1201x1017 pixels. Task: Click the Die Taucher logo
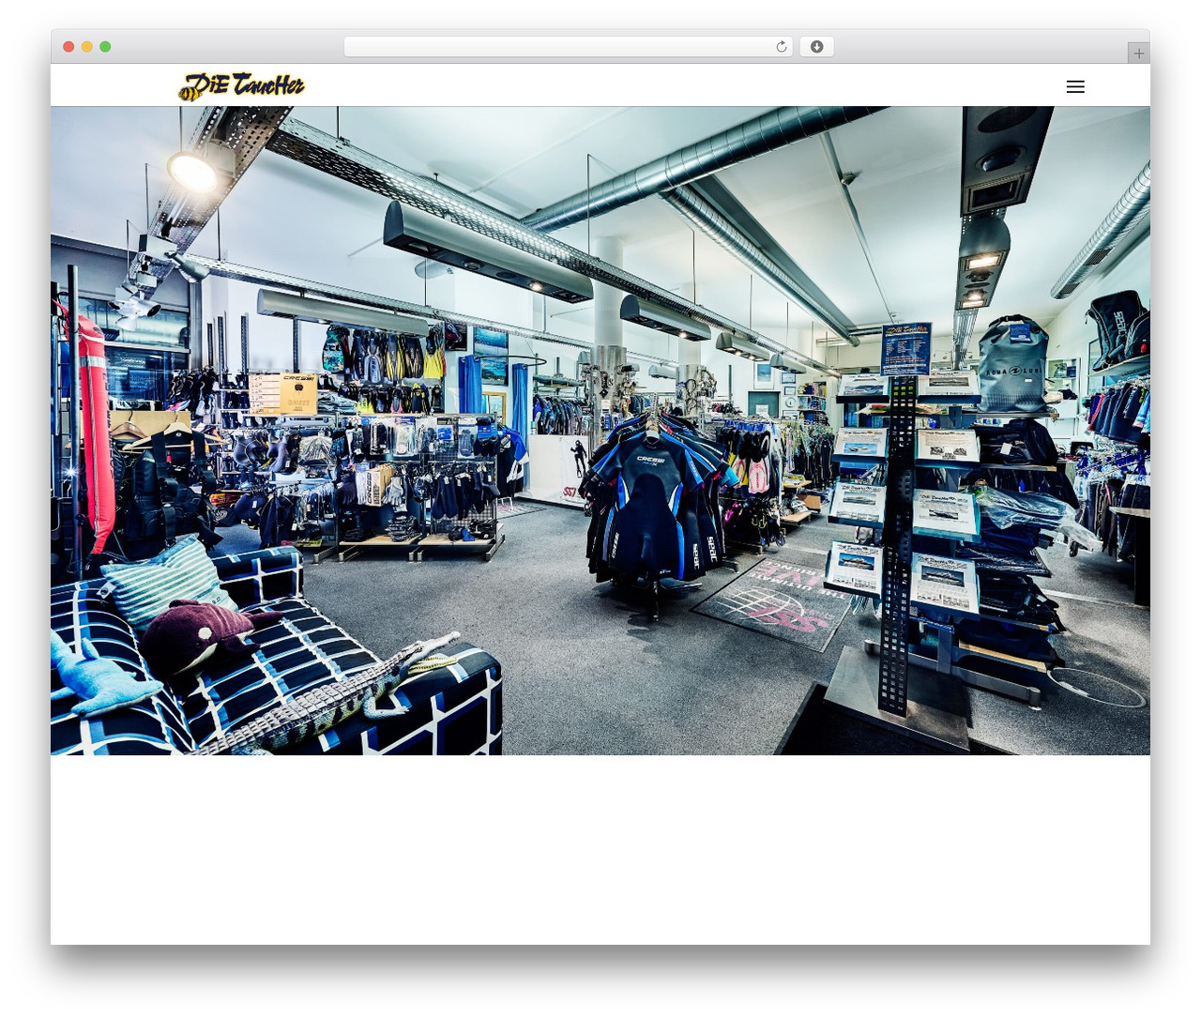[242, 86]
